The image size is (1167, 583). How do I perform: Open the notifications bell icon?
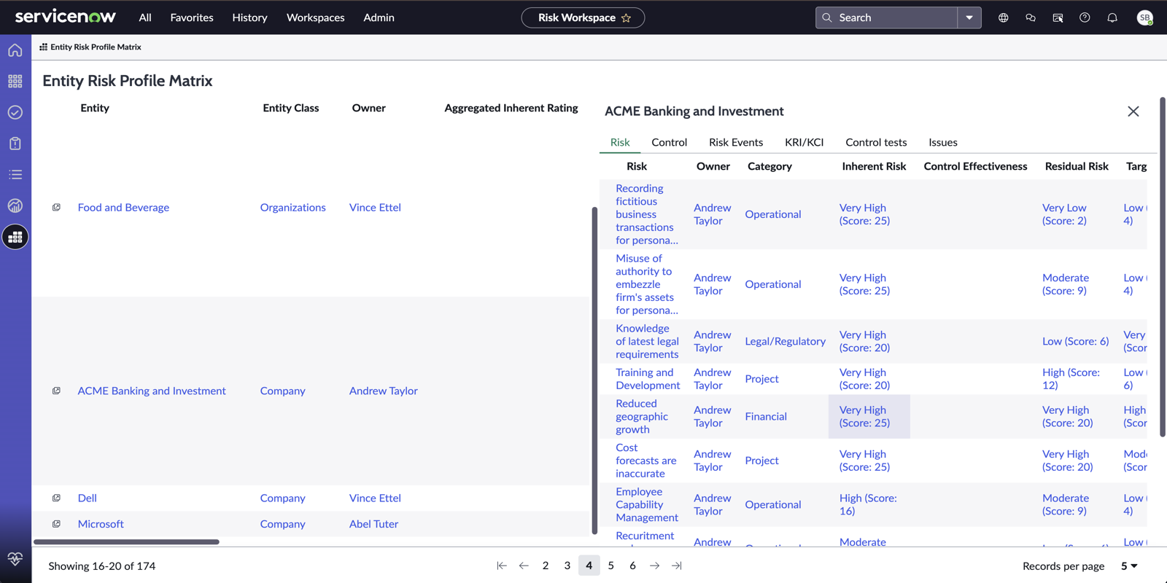(x=1112, y=17)
